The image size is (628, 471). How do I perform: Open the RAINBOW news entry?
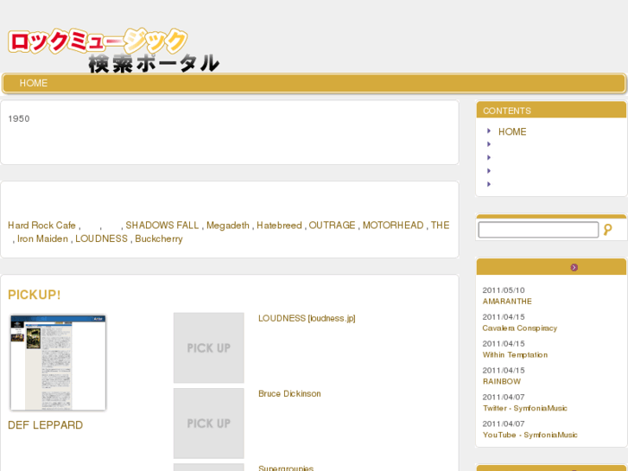coord(501,382)
